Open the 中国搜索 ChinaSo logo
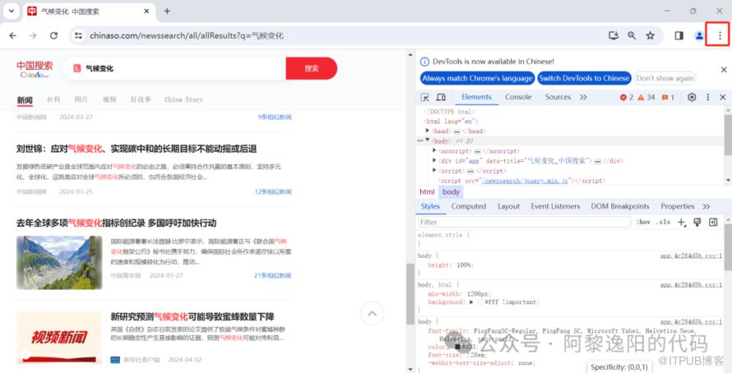The image size is (732, 373). (35, 69)
